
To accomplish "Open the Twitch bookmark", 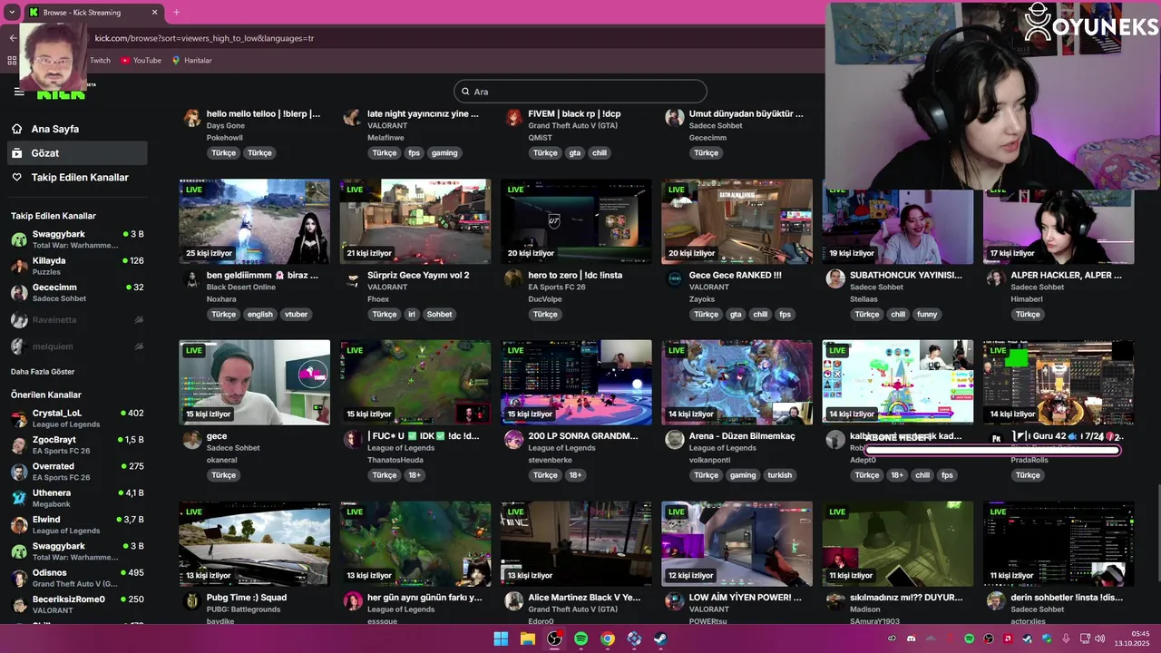I will pos(100,61).
